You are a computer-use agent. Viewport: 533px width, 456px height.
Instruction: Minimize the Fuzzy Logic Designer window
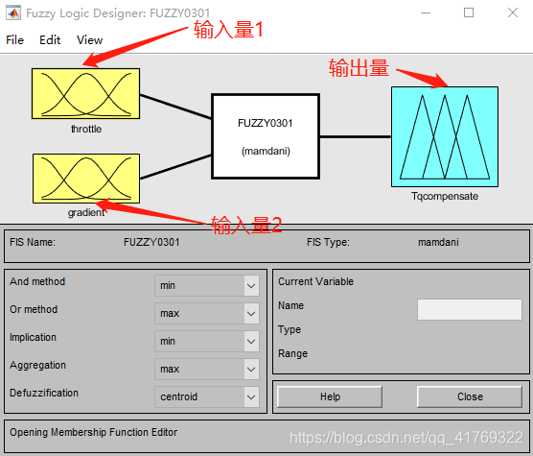pos(426,12)
